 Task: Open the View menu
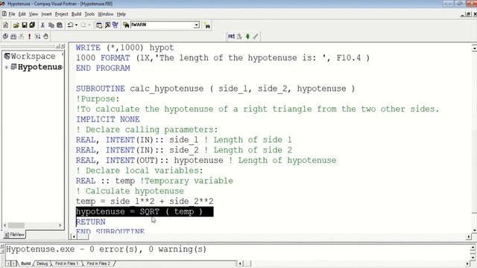pyautogui.click(x=34, y=14)
